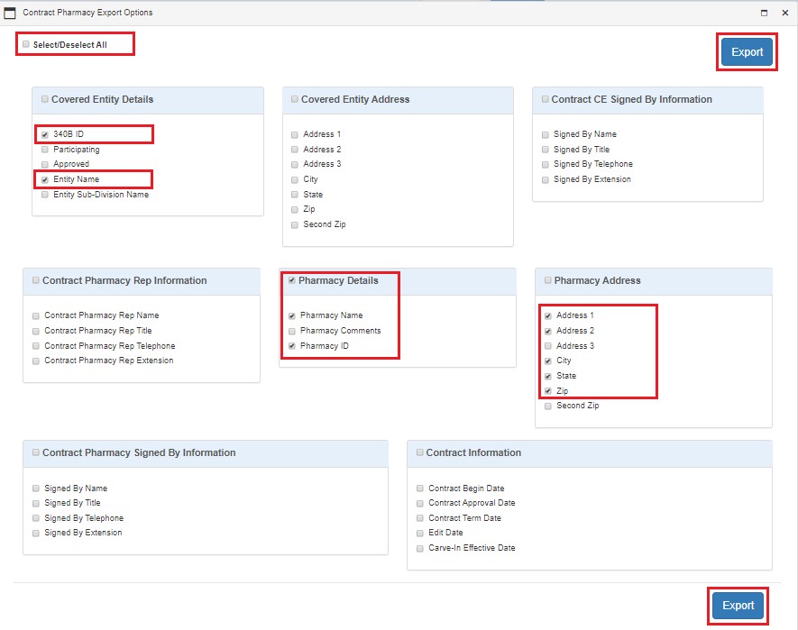Check the Covered Entity Address group checkbox
This screenshot has width=798, height=630.
pyautogui.click(x=294, y=99)
